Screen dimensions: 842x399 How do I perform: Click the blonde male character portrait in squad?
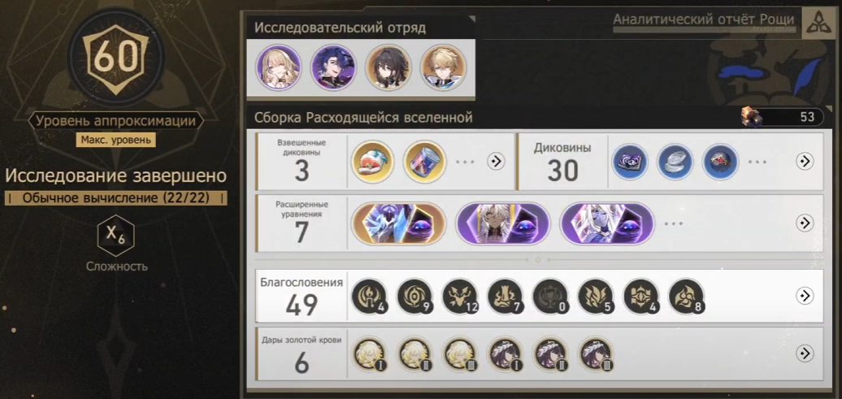tap(443, 67)
